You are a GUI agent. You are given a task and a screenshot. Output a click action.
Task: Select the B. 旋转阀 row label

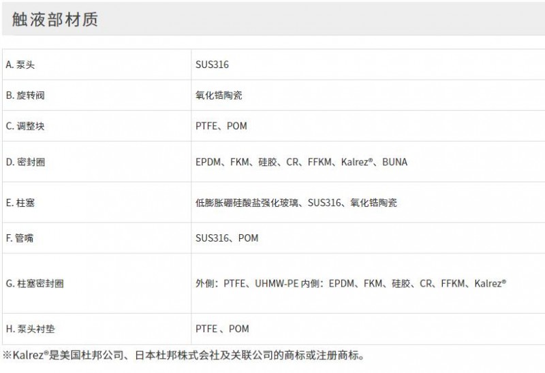tap(25, 95)
